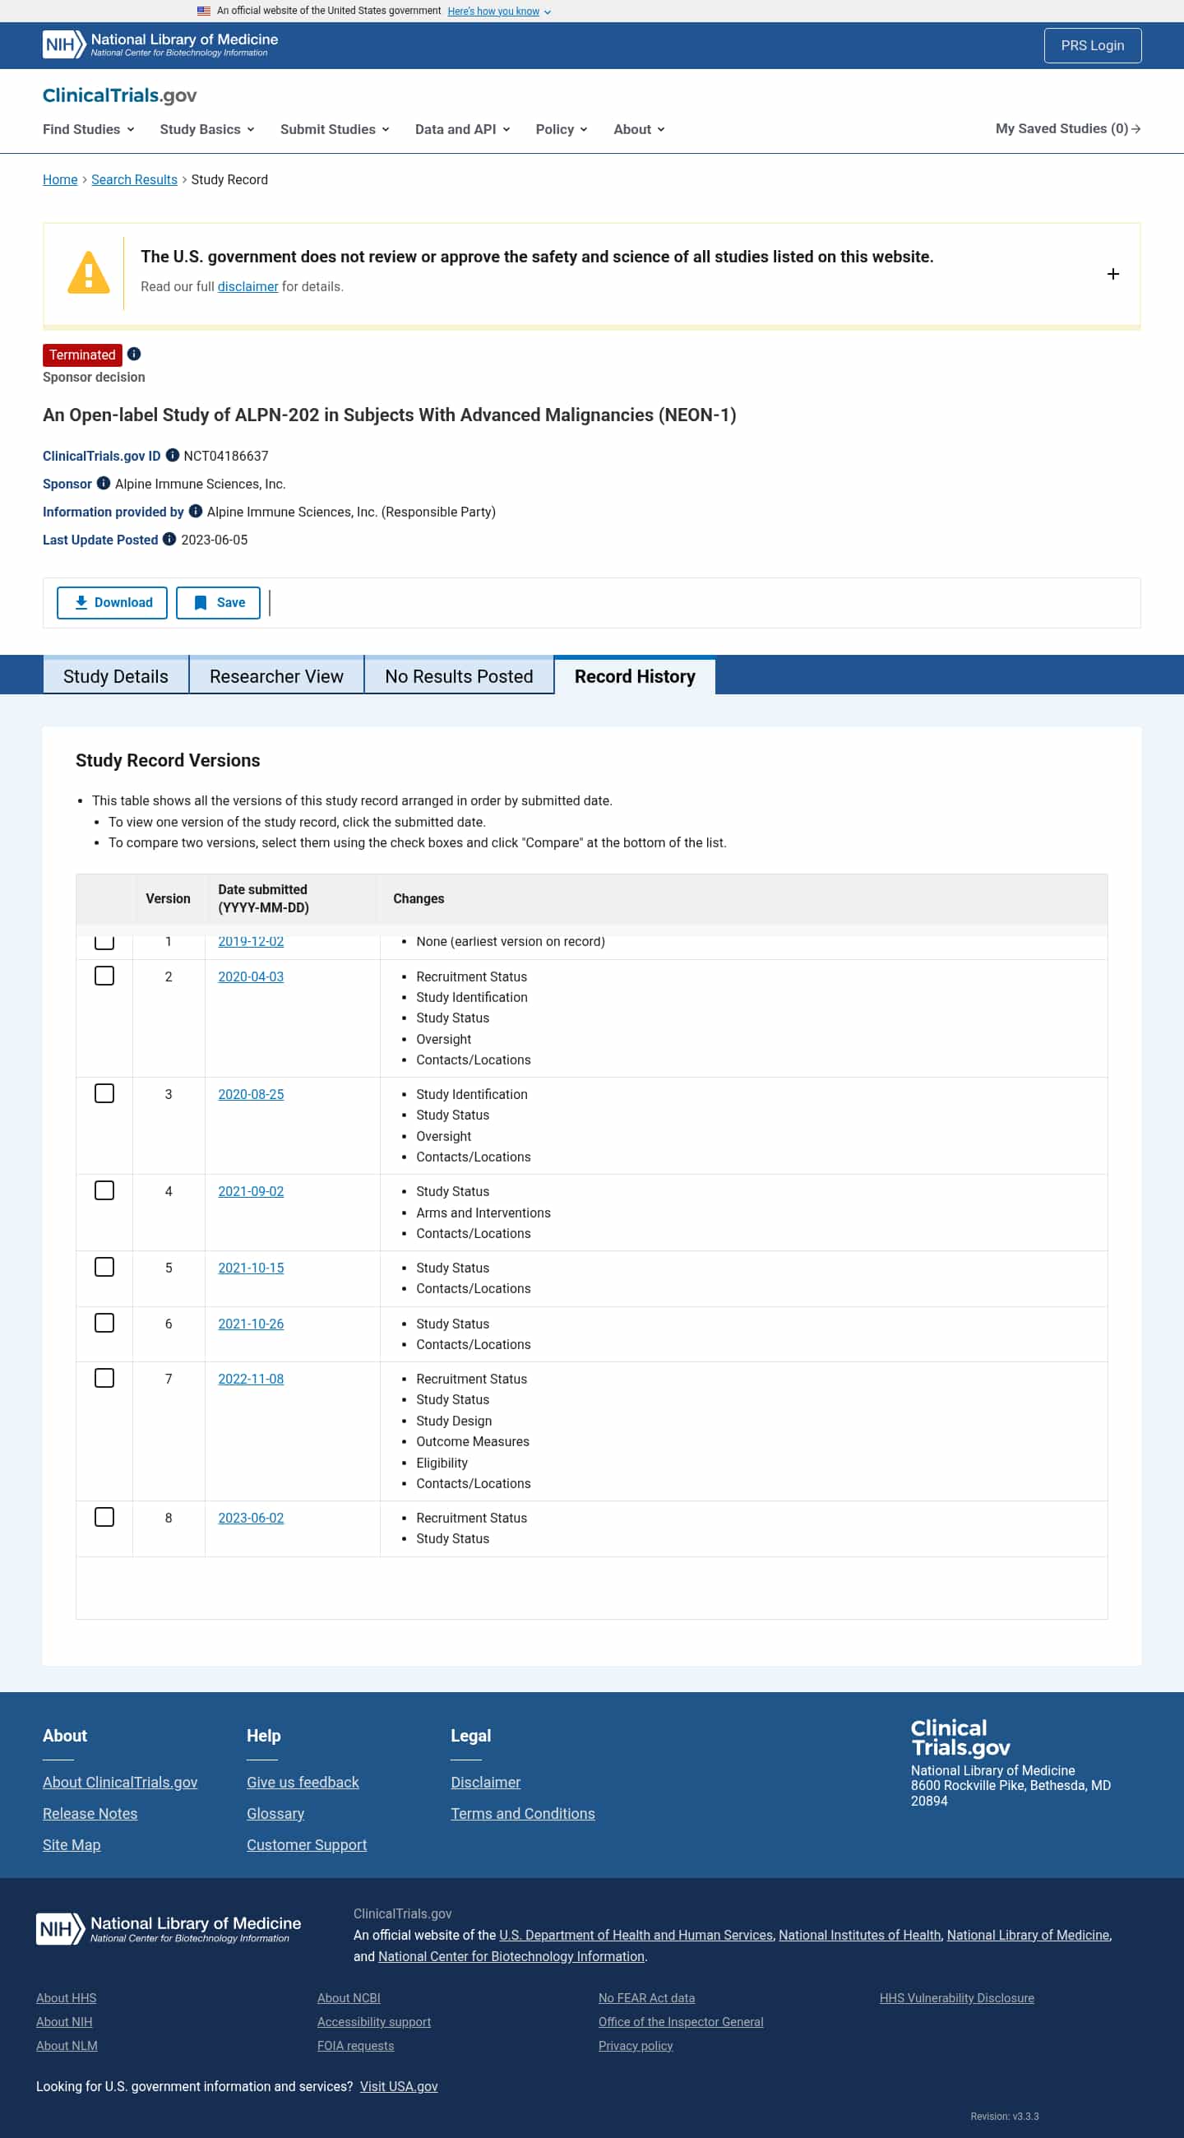This screenshot has height=2138, width=1184.
Task: Click the US flag icon in the government banner
Action: click(x=203, y=11)
